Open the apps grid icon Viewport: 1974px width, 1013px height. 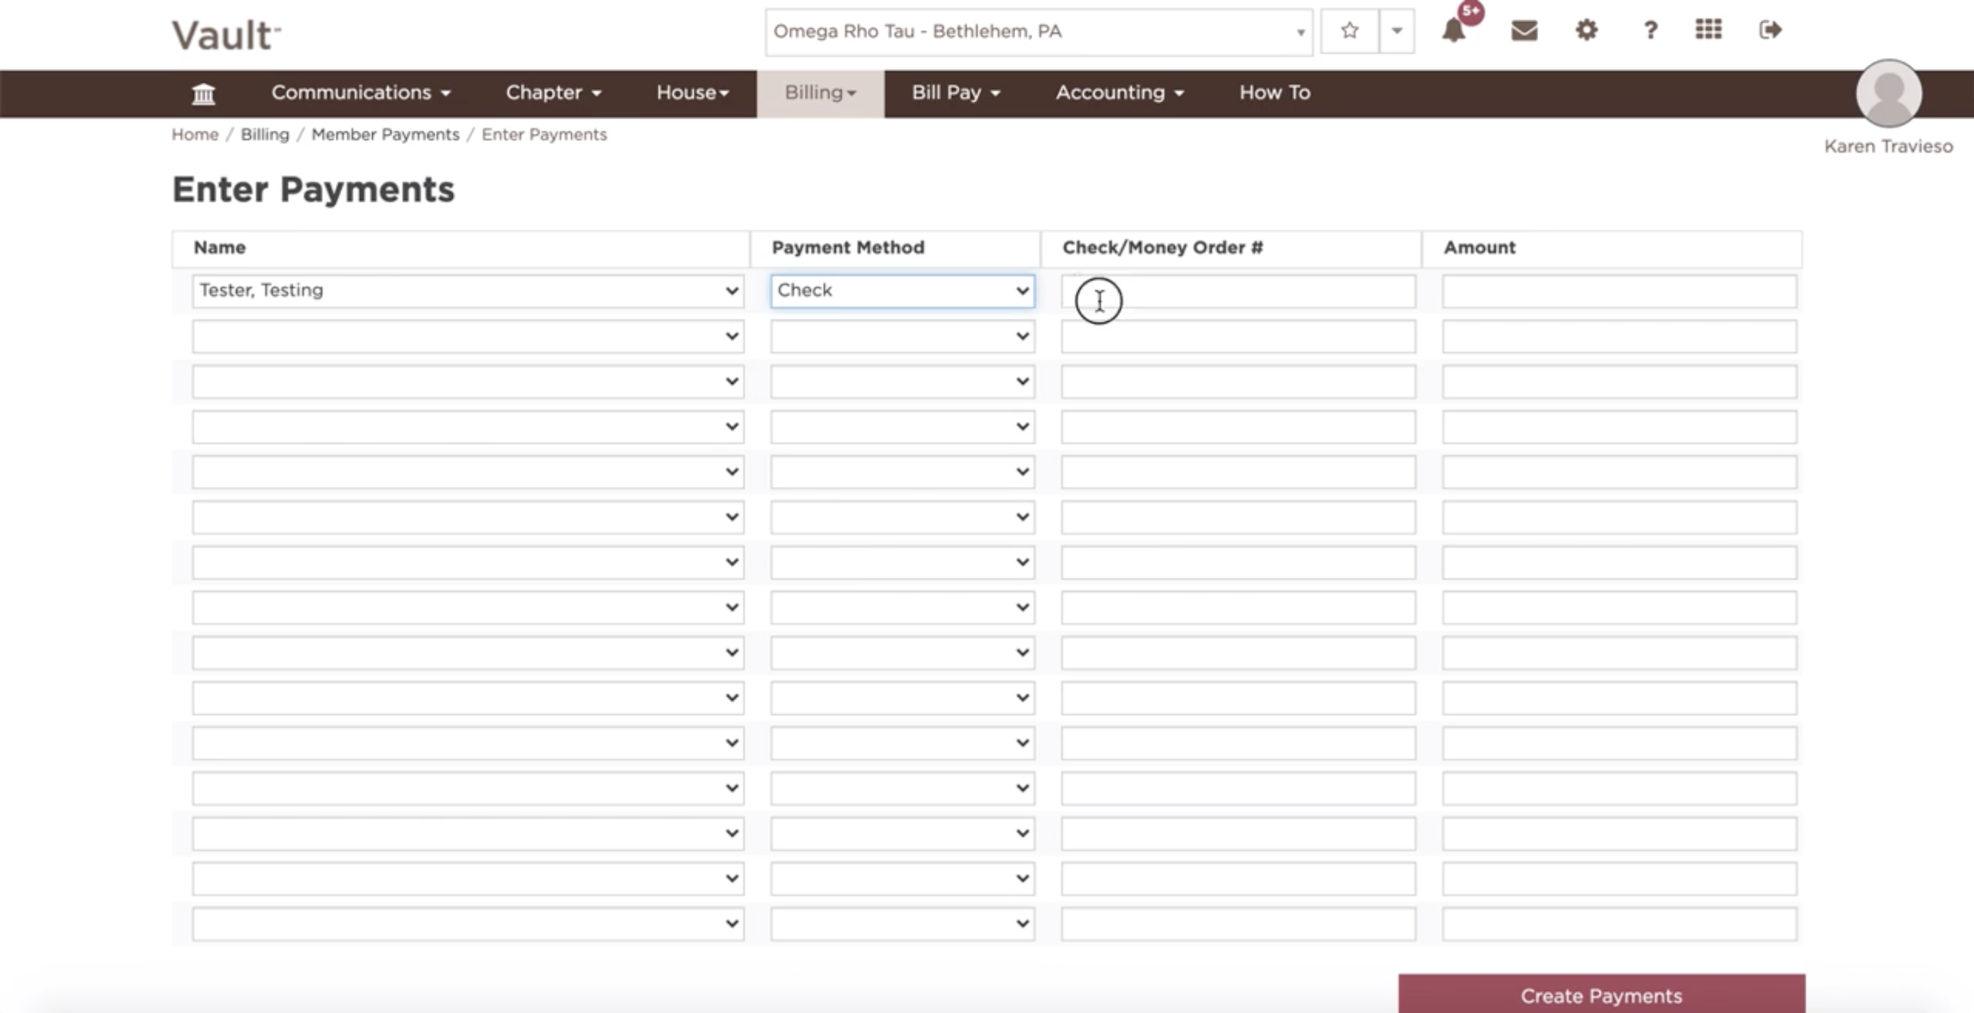pos(1708,30)
